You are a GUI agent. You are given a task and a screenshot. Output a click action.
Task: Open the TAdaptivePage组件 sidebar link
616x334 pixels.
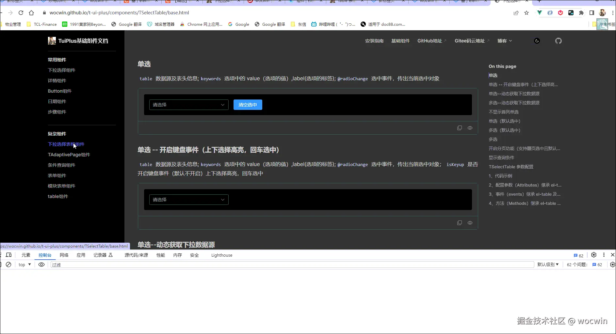pos(69,155)
